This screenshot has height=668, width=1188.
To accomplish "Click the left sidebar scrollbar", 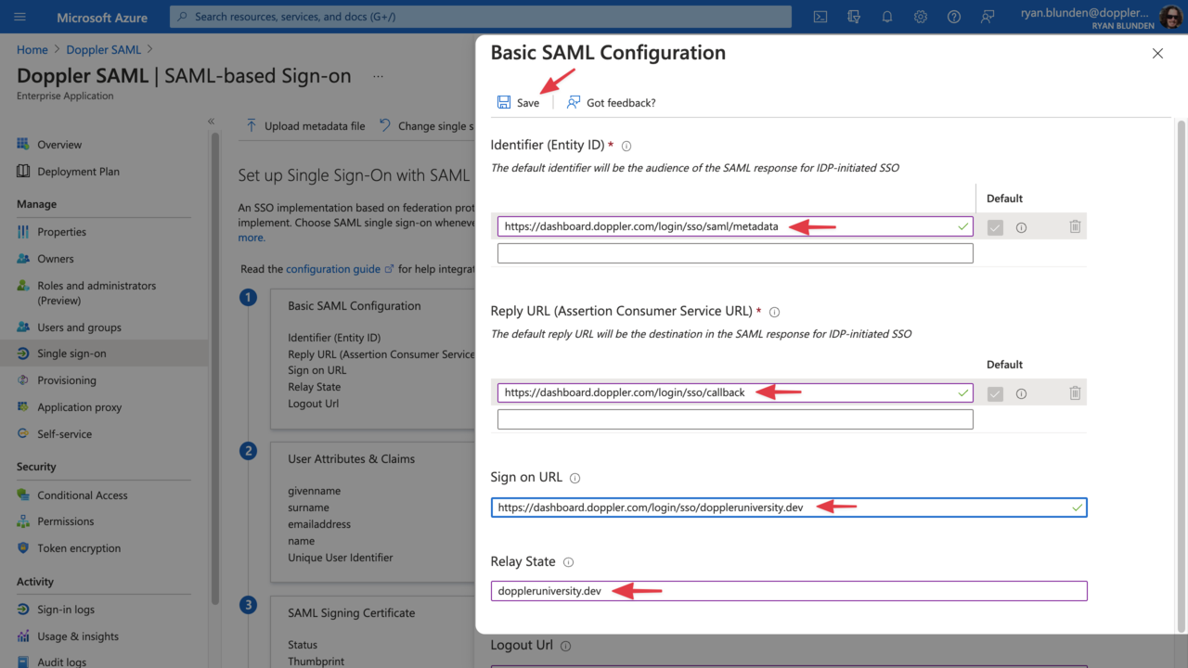I will [215, 368].
